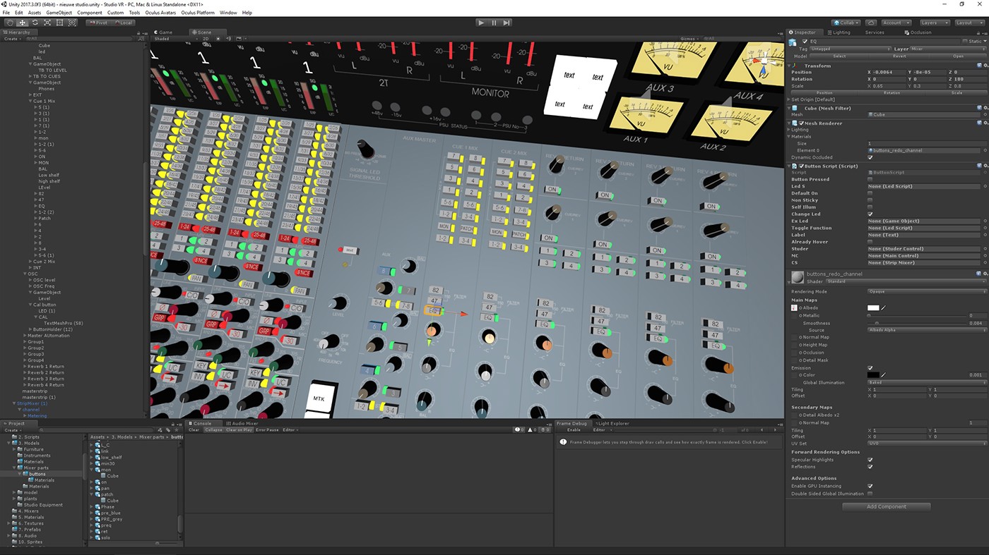The width and height of the screenshot is (989, 555).
Task: Open the Account dropdown
Action: pyautogui.click(x=896, y=23)
